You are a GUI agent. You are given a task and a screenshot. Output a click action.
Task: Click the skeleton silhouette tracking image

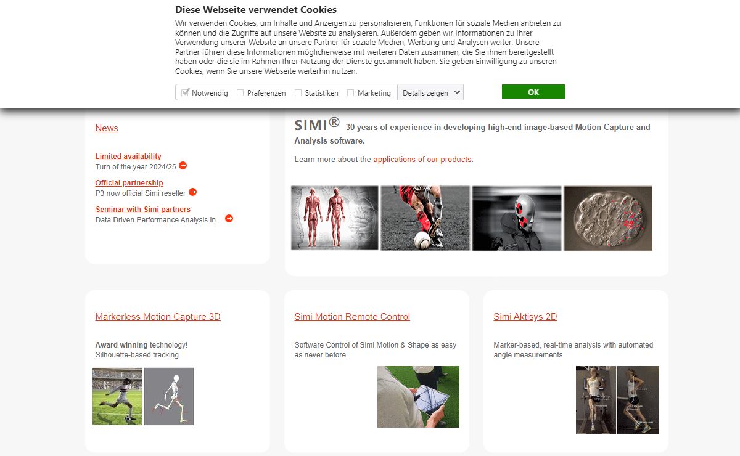169,396
